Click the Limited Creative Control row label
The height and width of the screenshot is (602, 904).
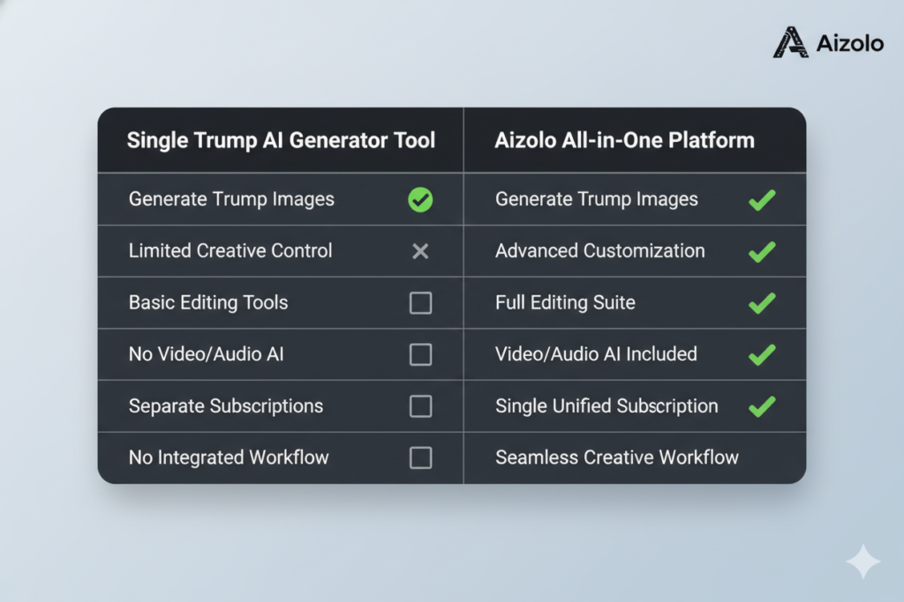coord(230,251)
